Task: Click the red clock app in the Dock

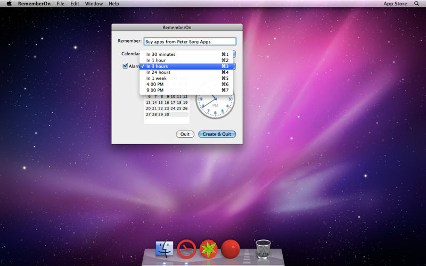Action: coord(186,248)
